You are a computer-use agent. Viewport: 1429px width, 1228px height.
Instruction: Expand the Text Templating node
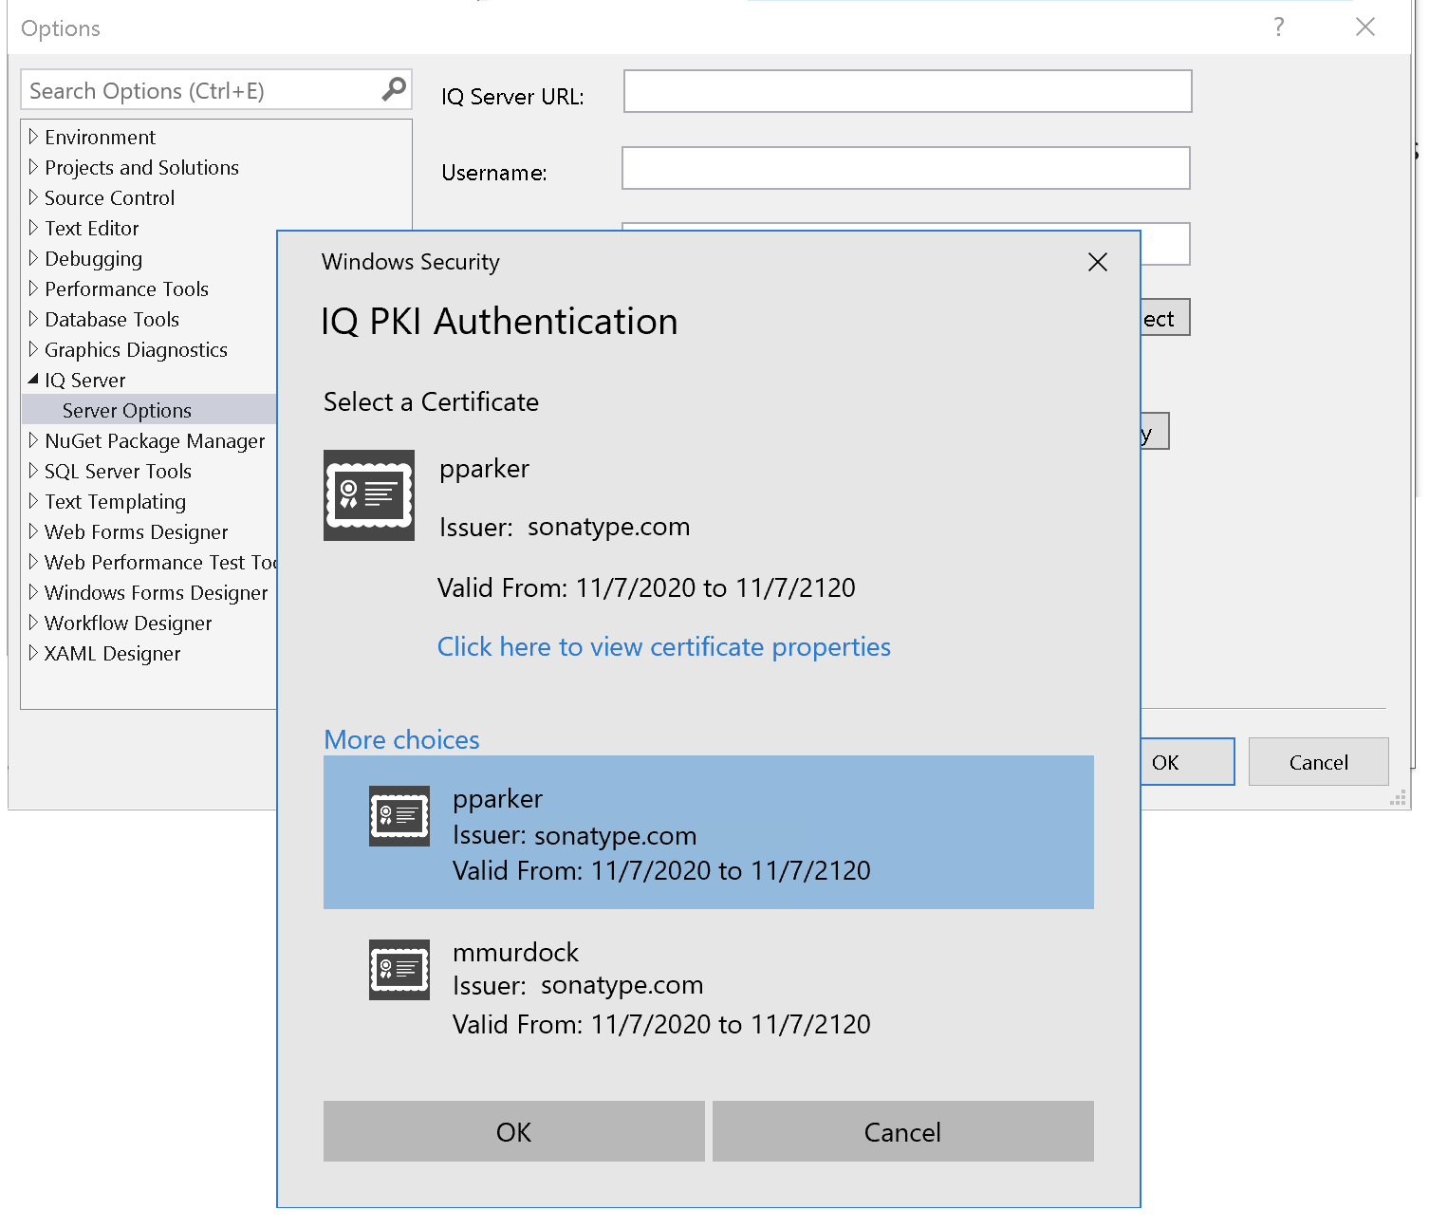click(33, 501)
